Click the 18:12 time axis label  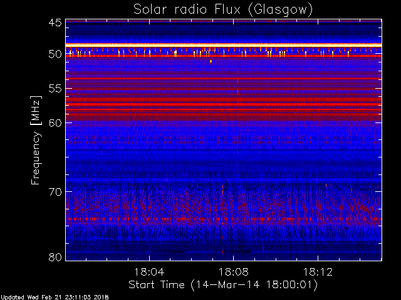pos(318,273)
